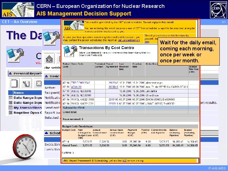Collapse the Personal Reports section
The height and width of the screenshot is (171, 228).
[10, 73]
